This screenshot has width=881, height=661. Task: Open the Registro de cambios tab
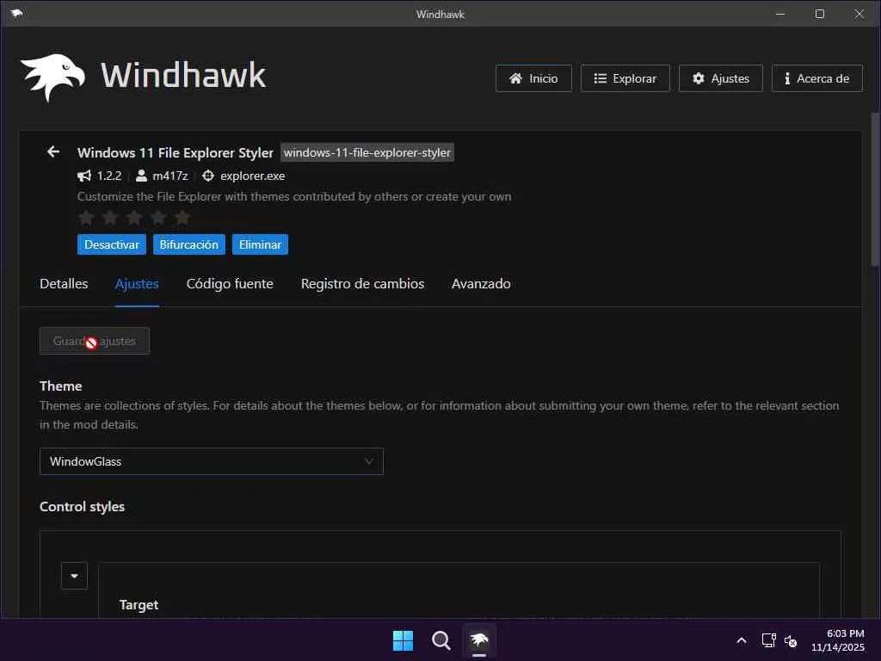362,284
